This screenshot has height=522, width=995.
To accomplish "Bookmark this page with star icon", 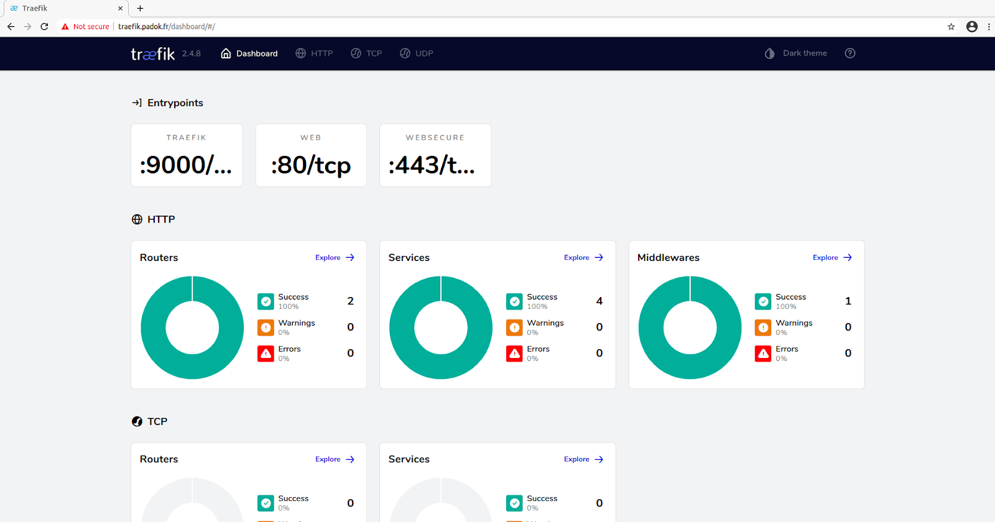I will pyautogui.click(x=951, y=27).
